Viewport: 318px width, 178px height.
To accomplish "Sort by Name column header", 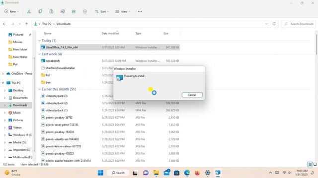I will [48, 33].
